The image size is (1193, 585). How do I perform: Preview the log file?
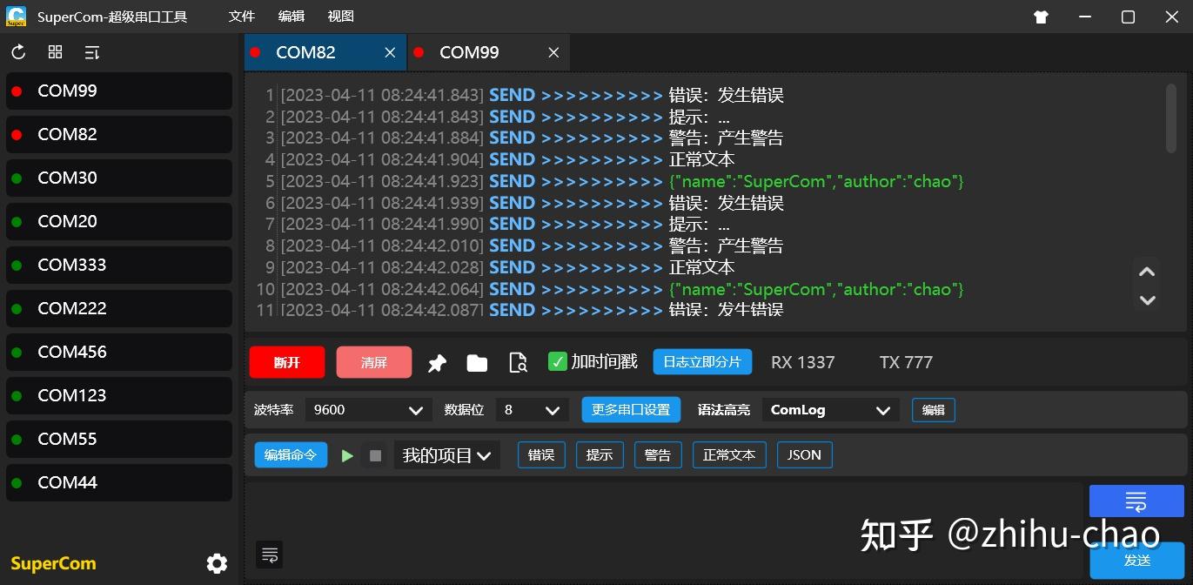[518, 362]
